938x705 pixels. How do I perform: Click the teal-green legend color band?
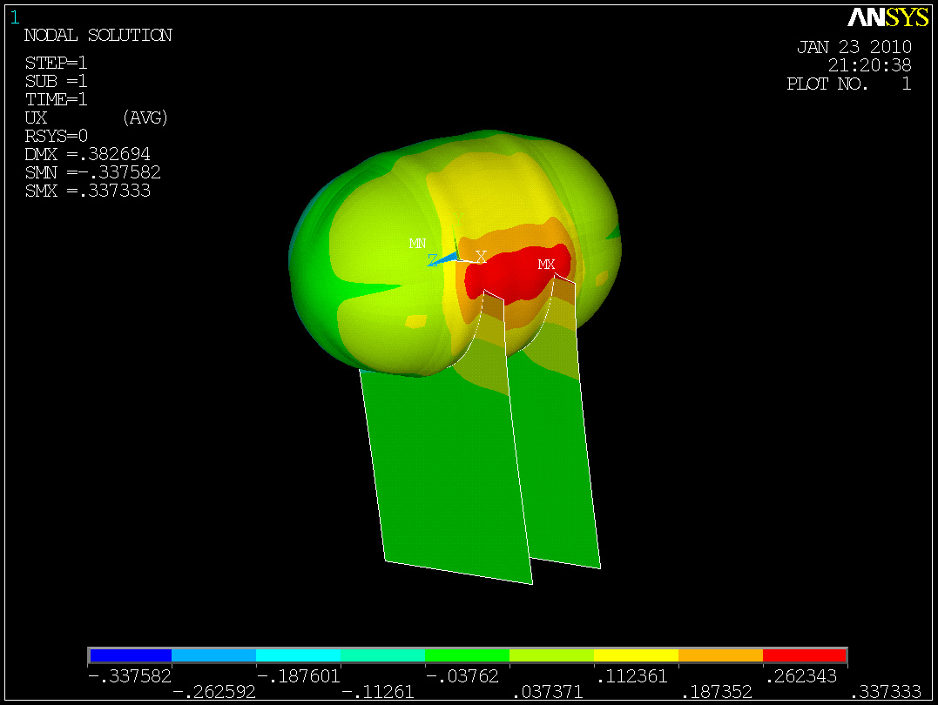(383, 655)
